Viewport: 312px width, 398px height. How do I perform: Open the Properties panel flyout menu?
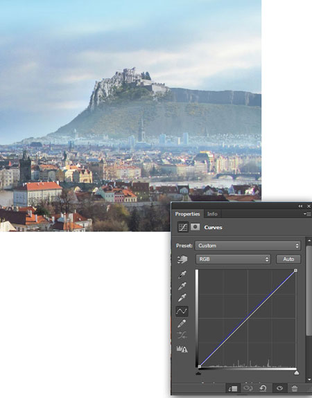tap(307, 214)
